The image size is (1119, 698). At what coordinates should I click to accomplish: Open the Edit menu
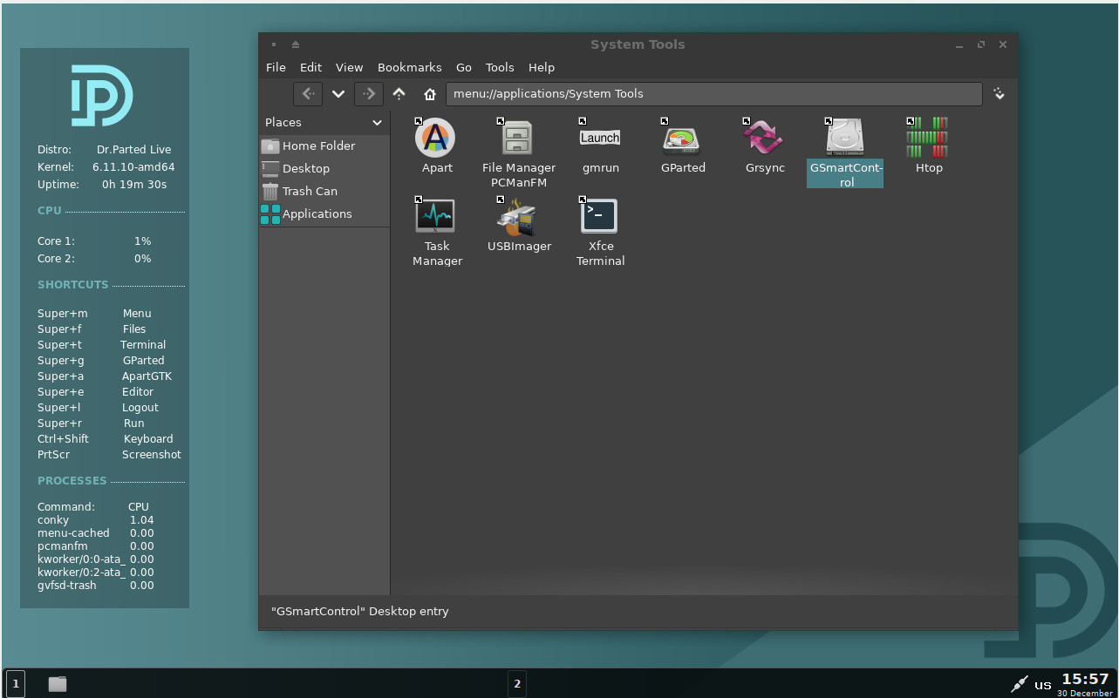(x=310, y=67)
